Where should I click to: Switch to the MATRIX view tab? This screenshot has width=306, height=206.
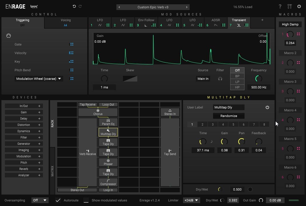tap(52, 171)
